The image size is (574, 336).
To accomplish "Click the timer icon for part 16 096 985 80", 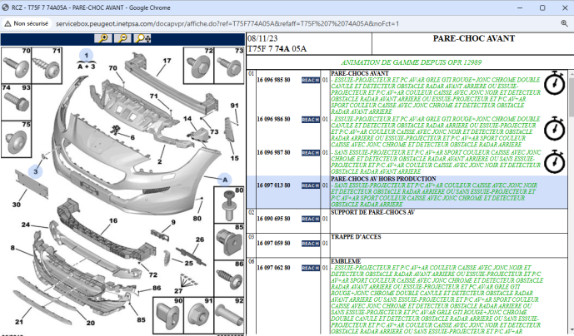I will click(554, 83).
